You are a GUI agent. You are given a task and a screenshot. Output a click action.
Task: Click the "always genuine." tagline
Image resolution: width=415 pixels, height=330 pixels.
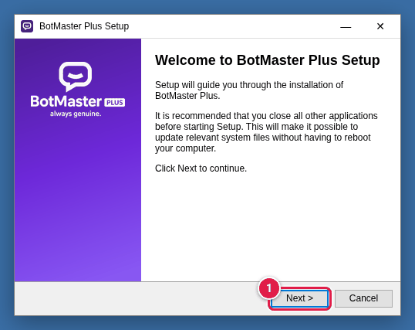76,114
